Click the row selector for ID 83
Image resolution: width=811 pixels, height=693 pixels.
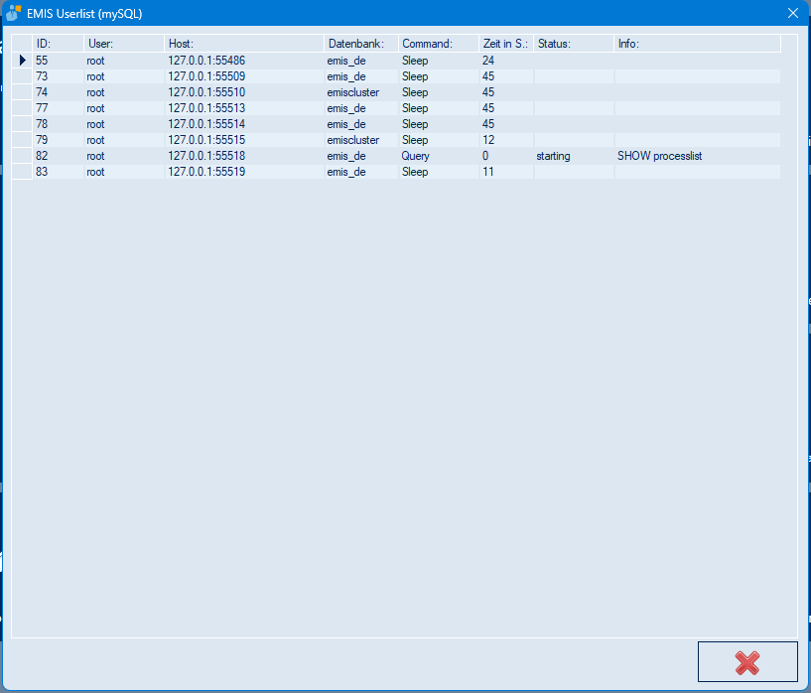point(22,172)
